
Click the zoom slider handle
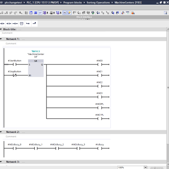[155, 168]
